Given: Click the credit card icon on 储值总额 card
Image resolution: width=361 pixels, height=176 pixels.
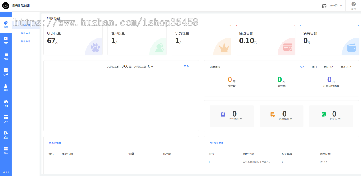Looking at the screenshot, I should [288, 48].
